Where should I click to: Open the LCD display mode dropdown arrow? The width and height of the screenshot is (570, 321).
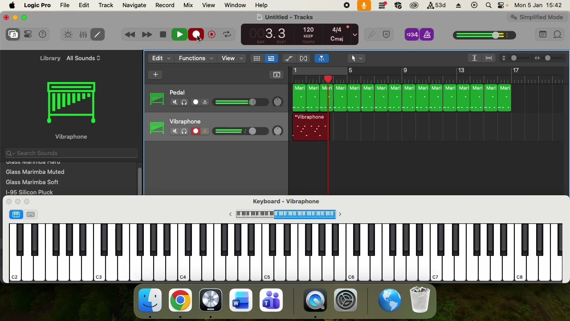coord(355,34)
